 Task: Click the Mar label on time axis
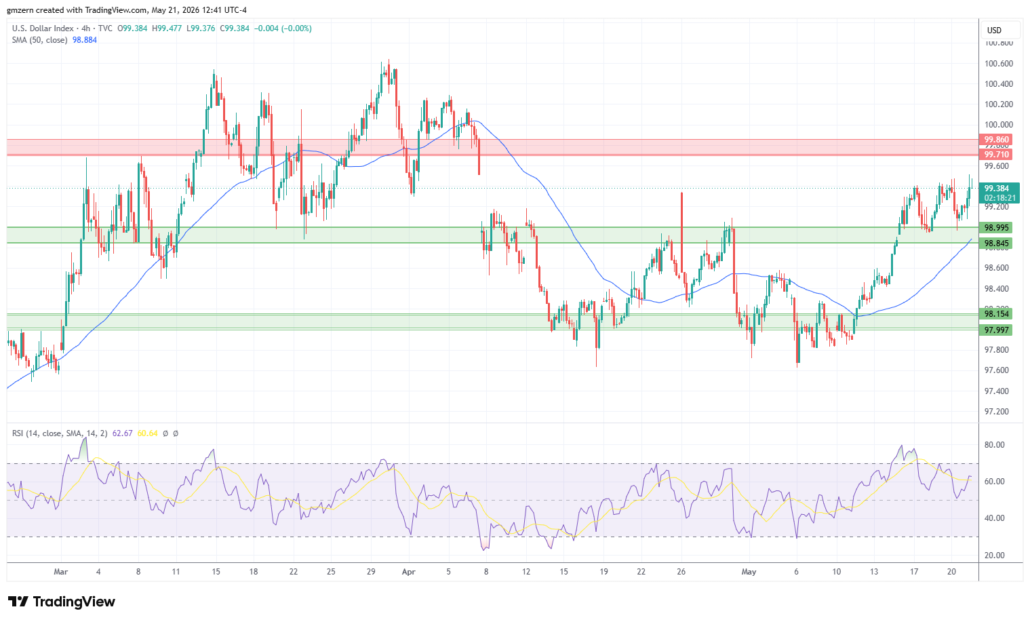pos(61,572)
